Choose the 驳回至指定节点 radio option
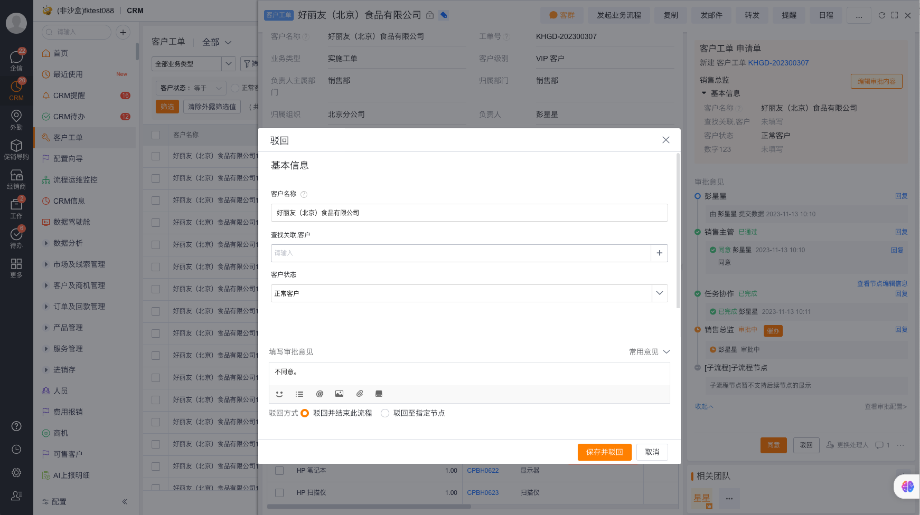Image resolution: width=920 pixels, height=515 pixels. [385, 413]
